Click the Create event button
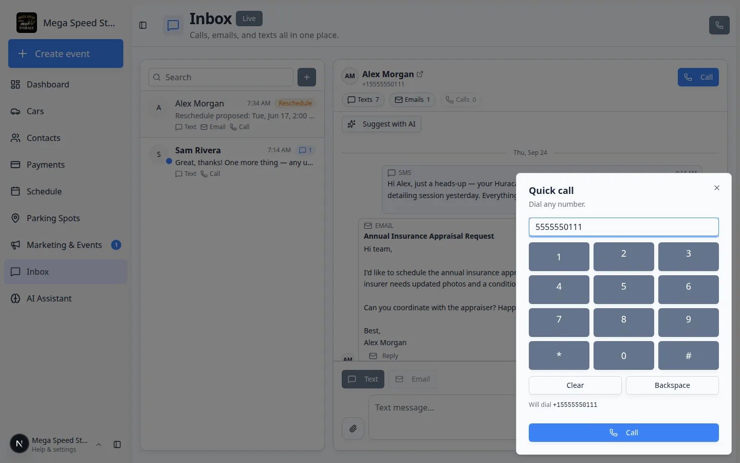740x463 pixels. click(66, 54)
